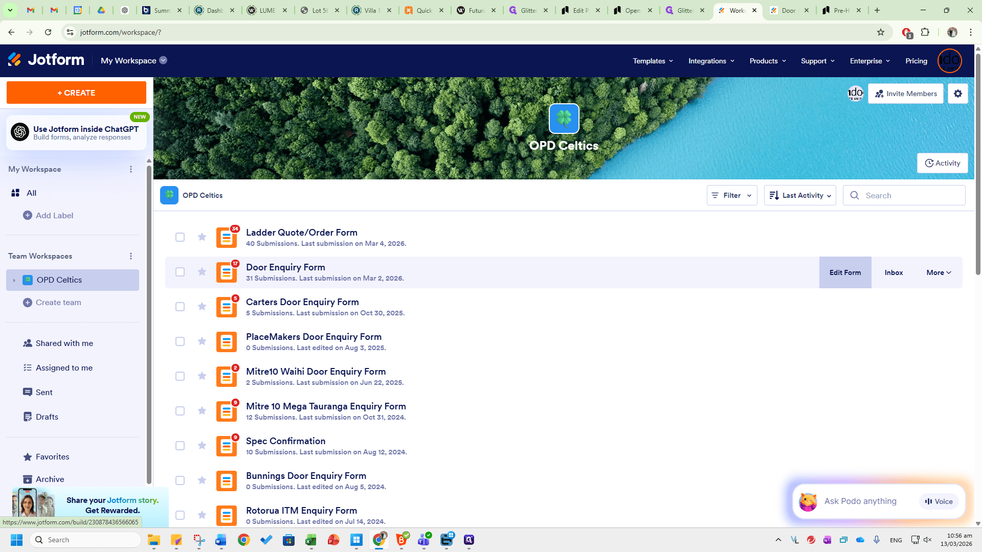Image resolution: width=982 pixels, height=552 pixels.
Task: Click Add Label in sidebar
Action: (48, 216)
